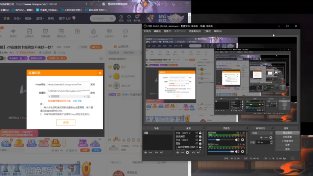The height and width of the screenshot is (176, 313).
Task: Mute the 桌面音频 speaker icon
Action: click(237, 140)
